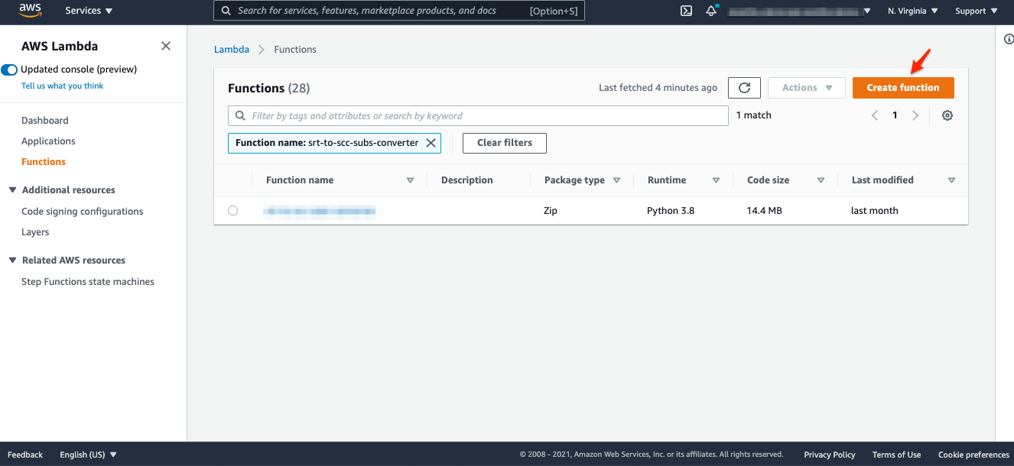Open Step Functions state machines

[x=88, y=281]
